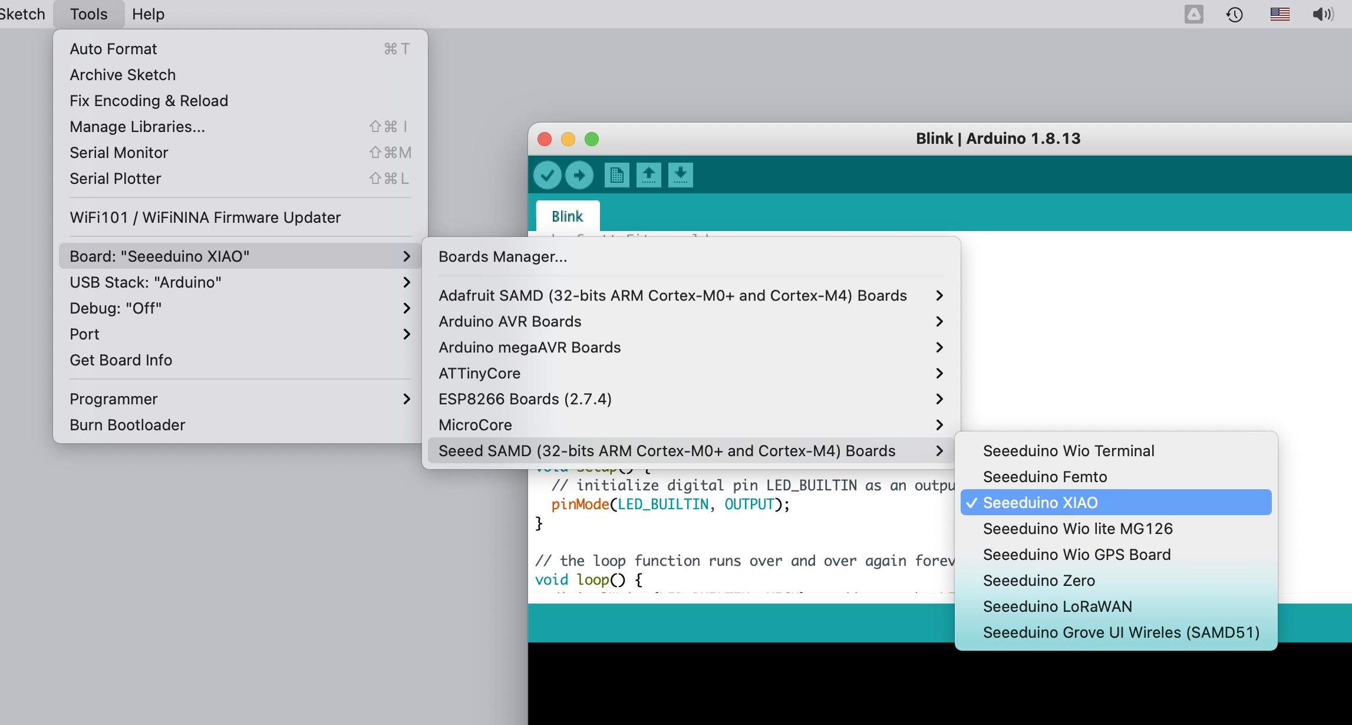Open the Time Machine menu bar icon

[x=1234, y=14]
